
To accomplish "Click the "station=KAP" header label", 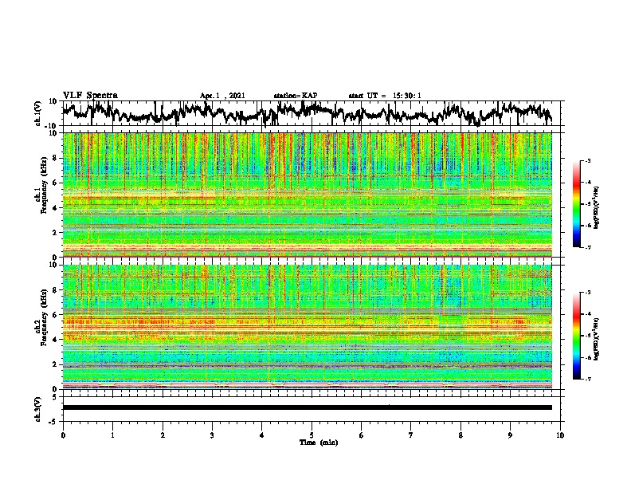I will point(296,96).
